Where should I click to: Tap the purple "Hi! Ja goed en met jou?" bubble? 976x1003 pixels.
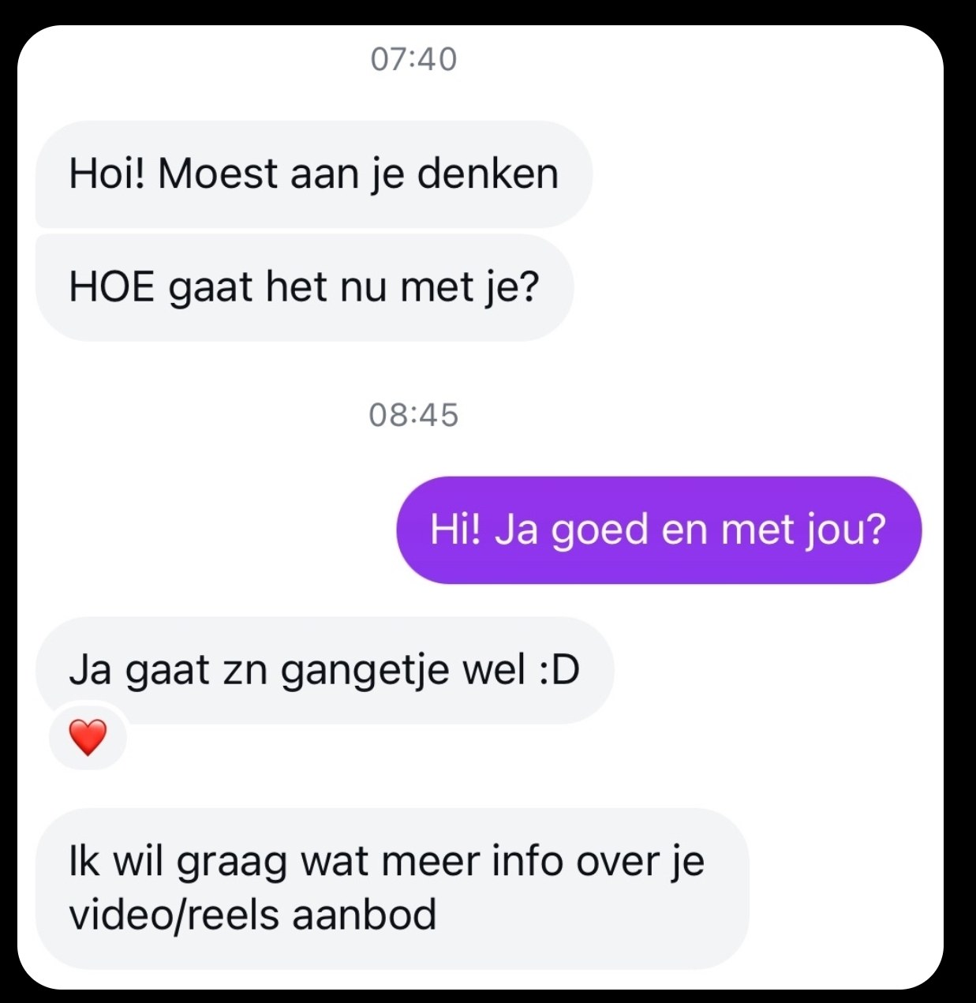click(x=659, y=530)
